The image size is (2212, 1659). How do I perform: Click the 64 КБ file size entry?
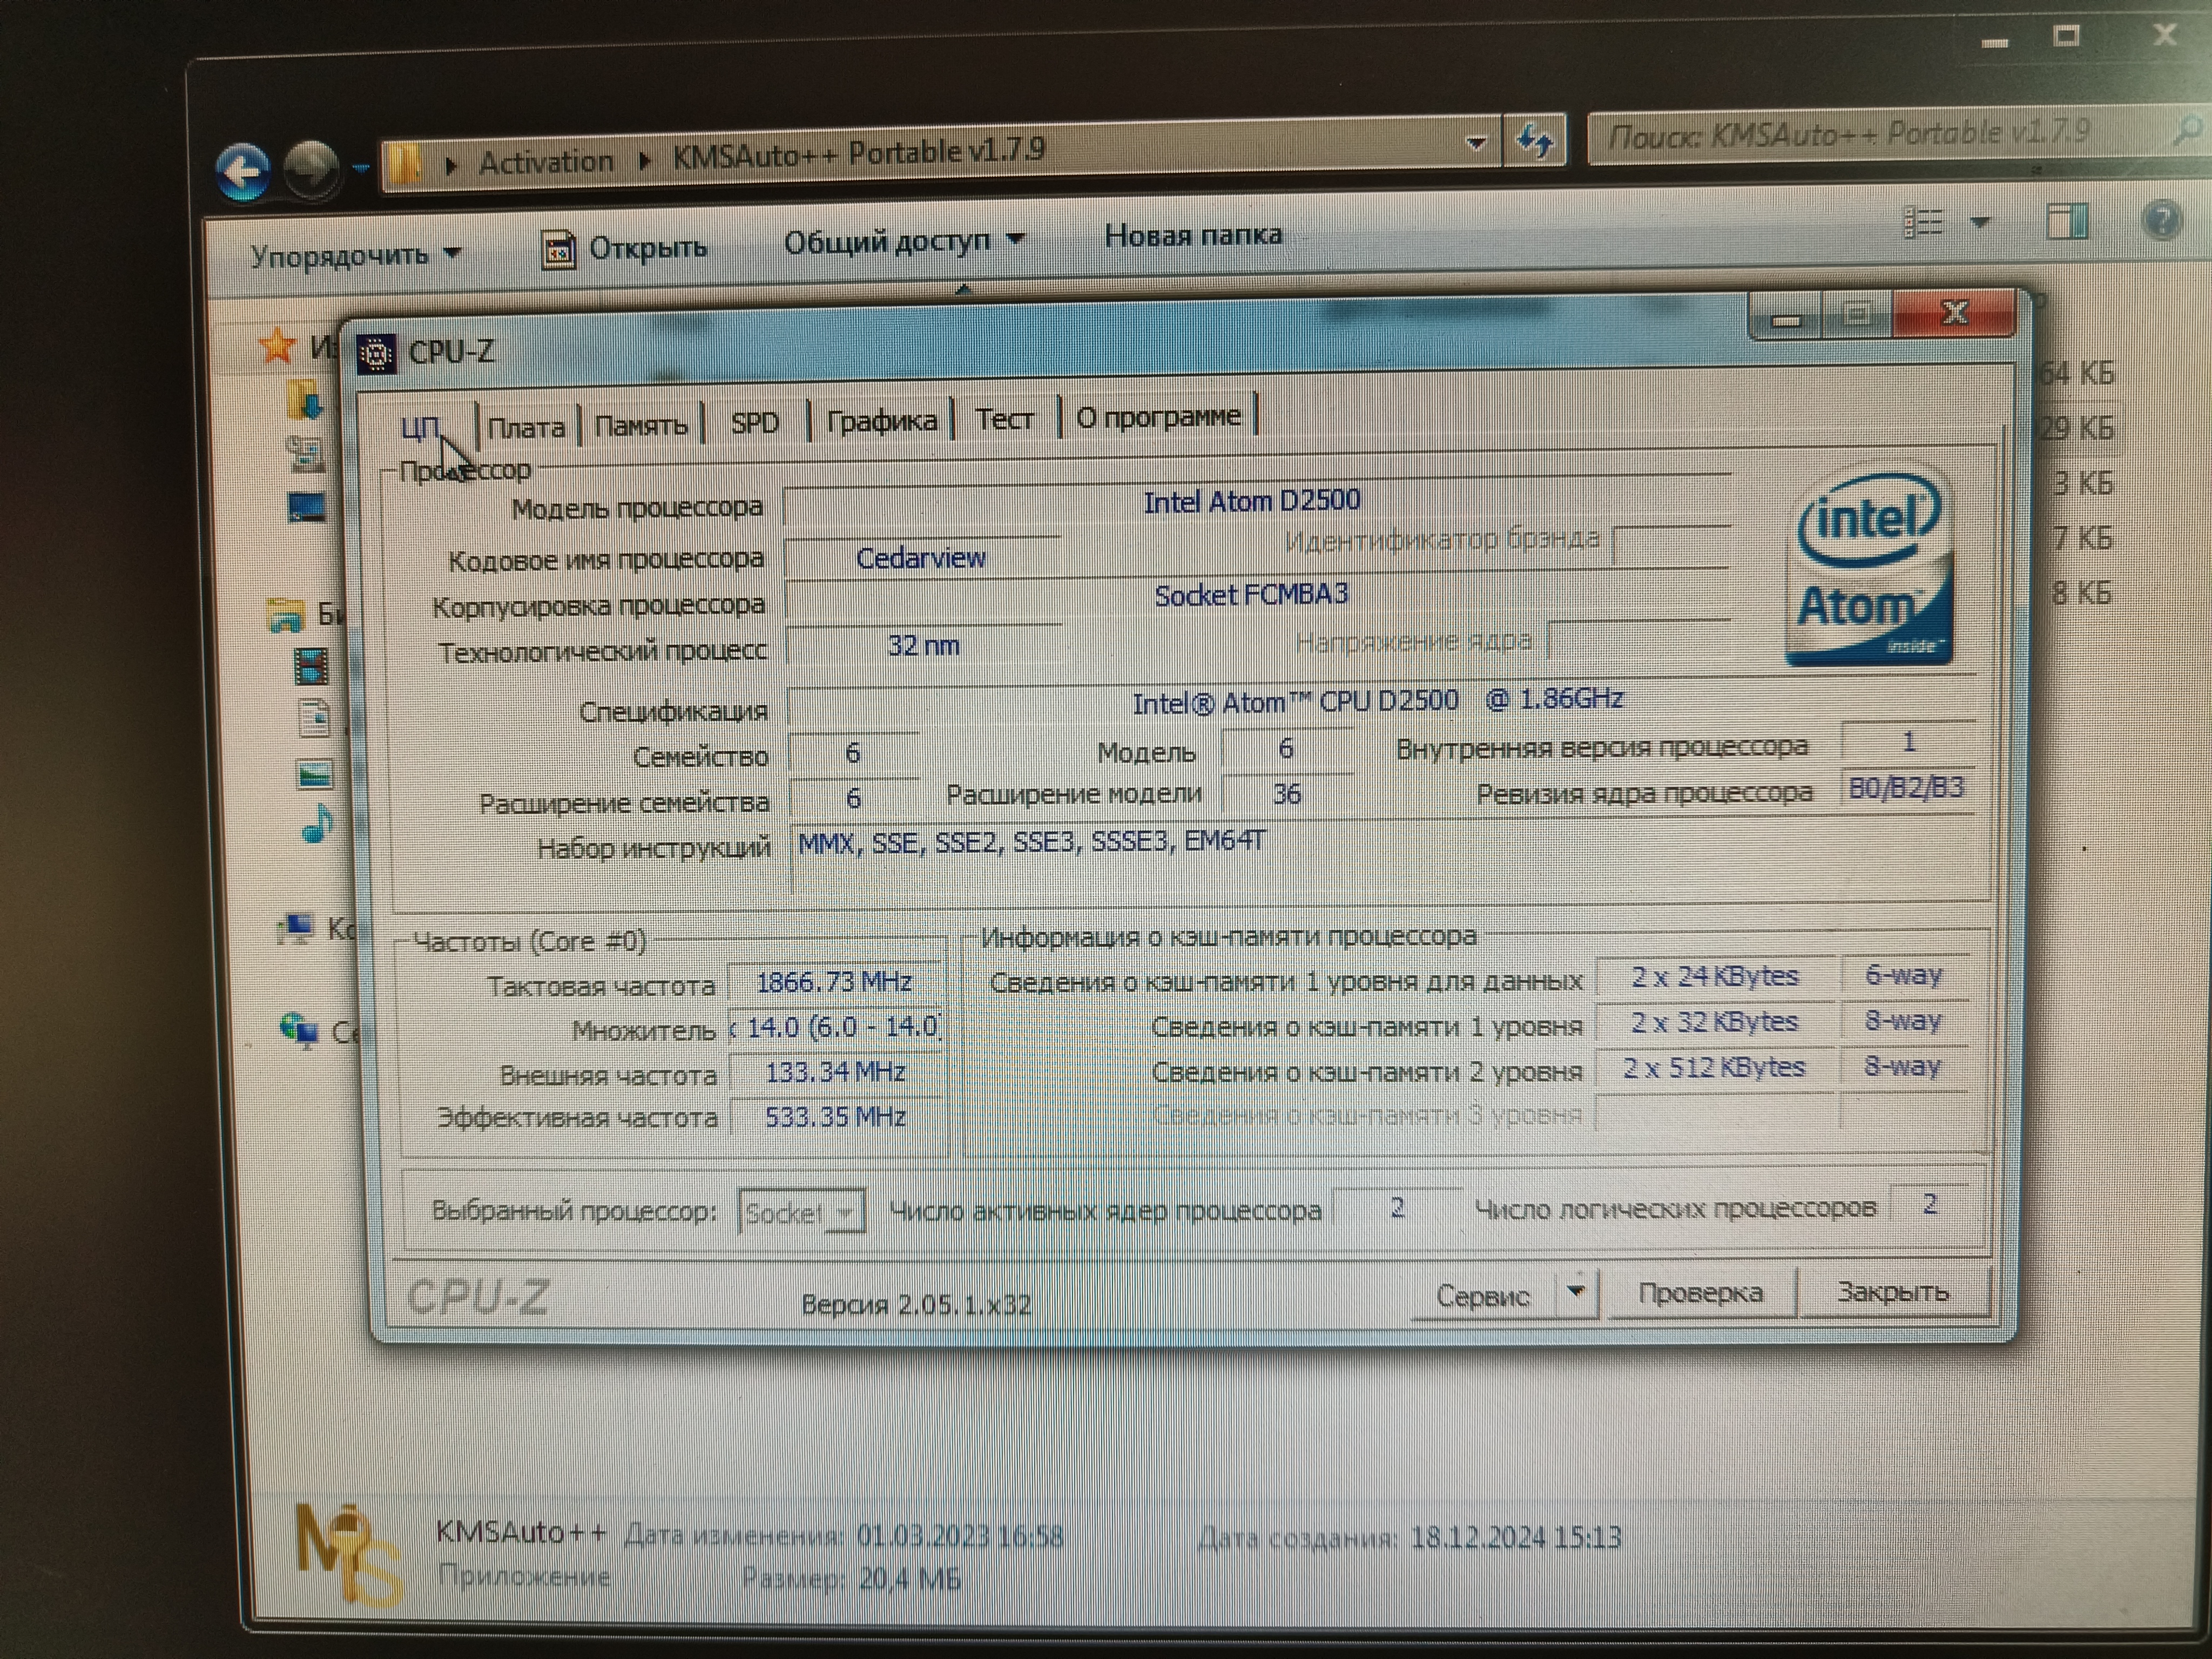tap(2078, 373)
